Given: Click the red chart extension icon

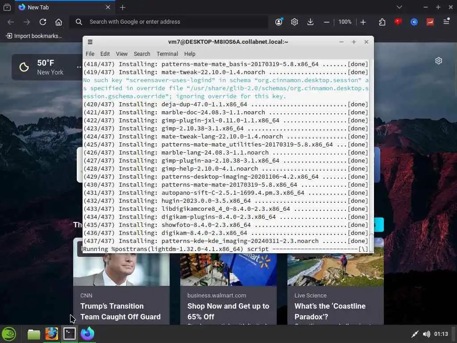Looking at the screenshot, I should (430, 22).
